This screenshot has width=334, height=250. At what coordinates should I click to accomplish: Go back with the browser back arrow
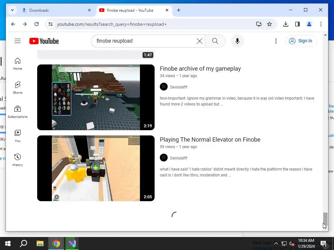(x=13, y=24)
